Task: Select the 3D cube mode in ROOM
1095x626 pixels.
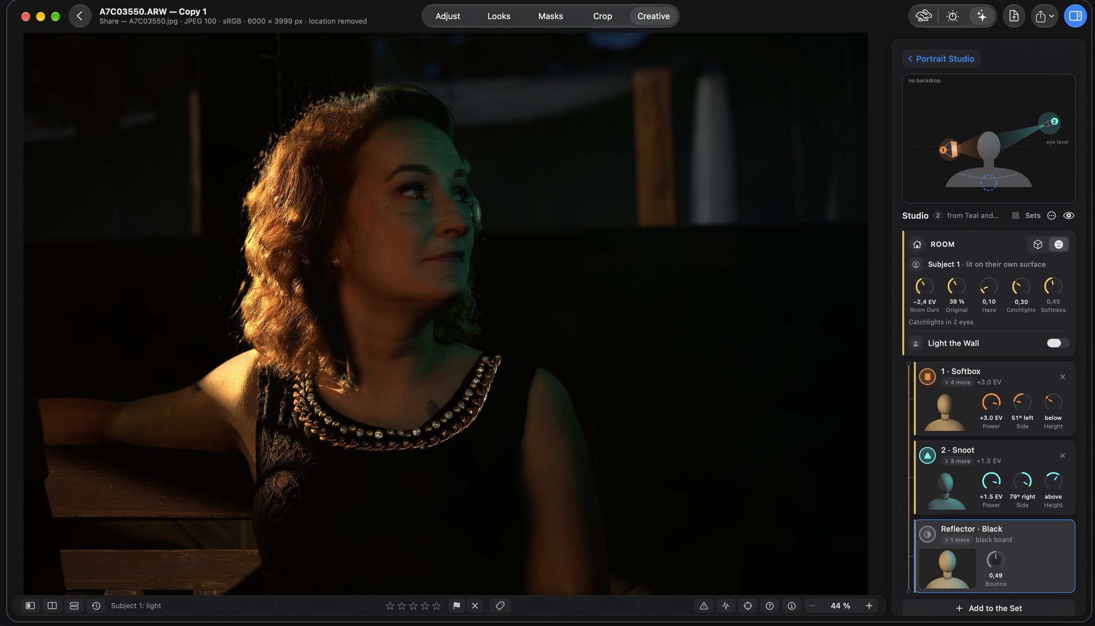Action: (x=1038, y=244)
